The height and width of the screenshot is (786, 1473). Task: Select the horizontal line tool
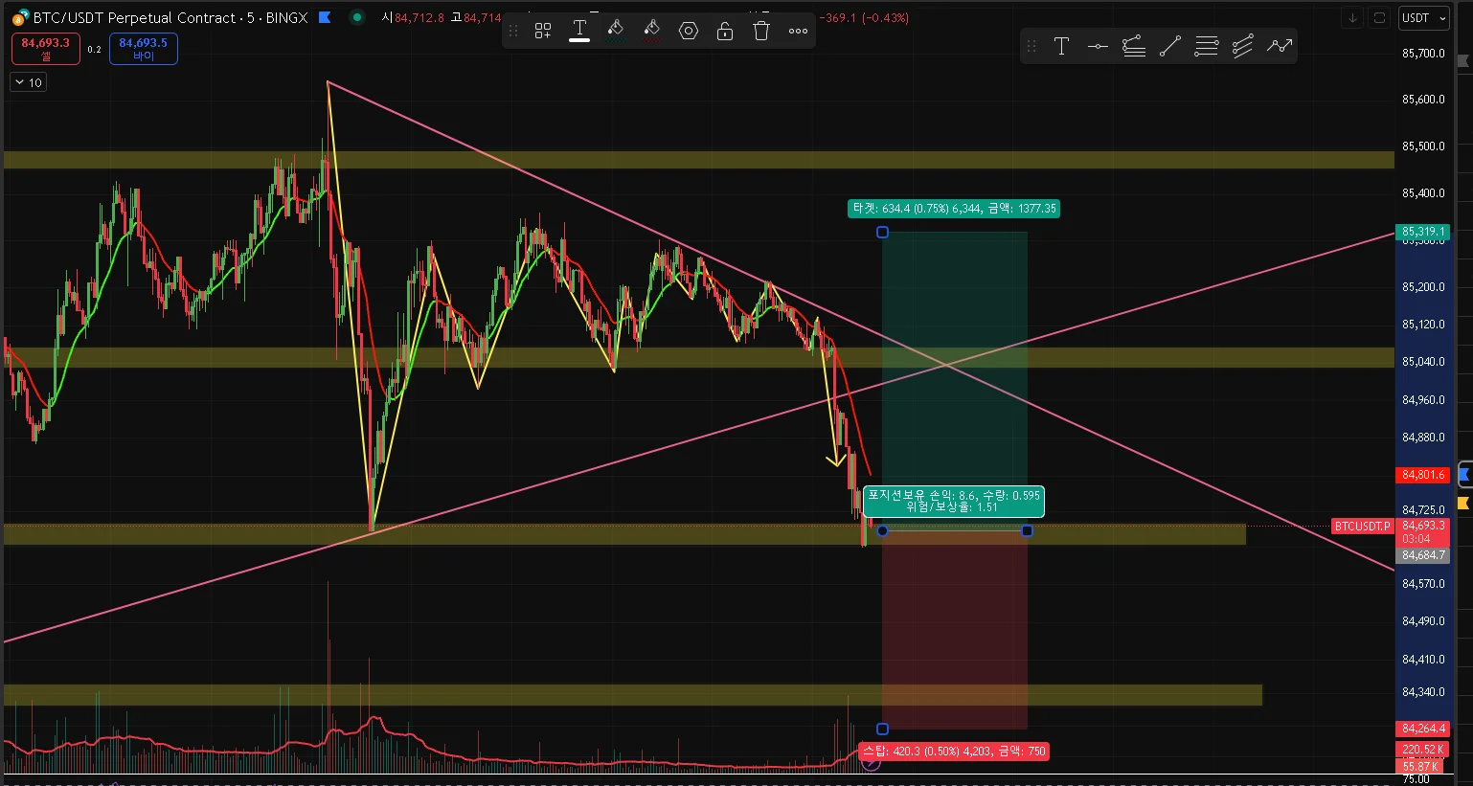pyautogui.click(x=1098, y=46)
